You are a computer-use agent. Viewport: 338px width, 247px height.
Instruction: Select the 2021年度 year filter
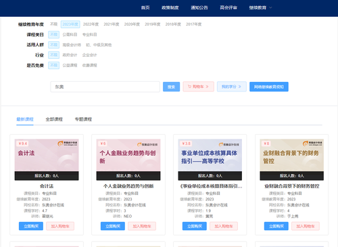point(112,24)
